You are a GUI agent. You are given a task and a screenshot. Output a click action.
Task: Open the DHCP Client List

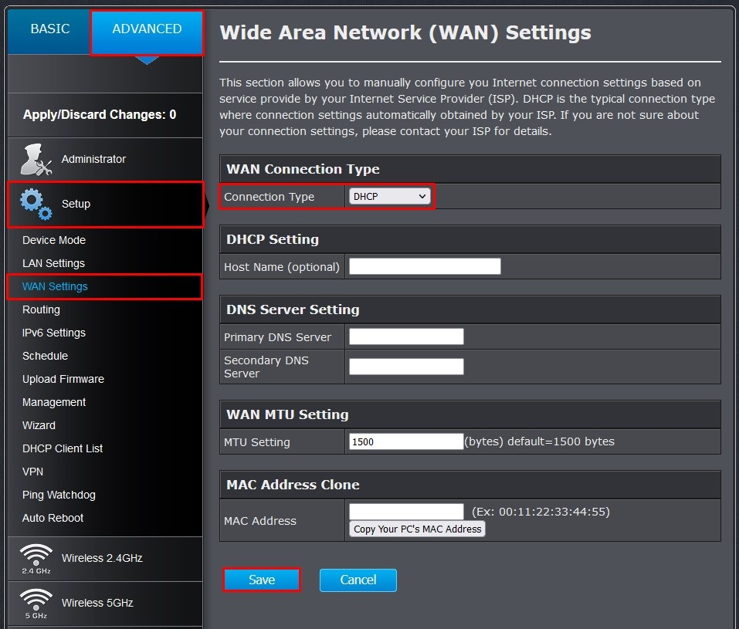[63, 448]
